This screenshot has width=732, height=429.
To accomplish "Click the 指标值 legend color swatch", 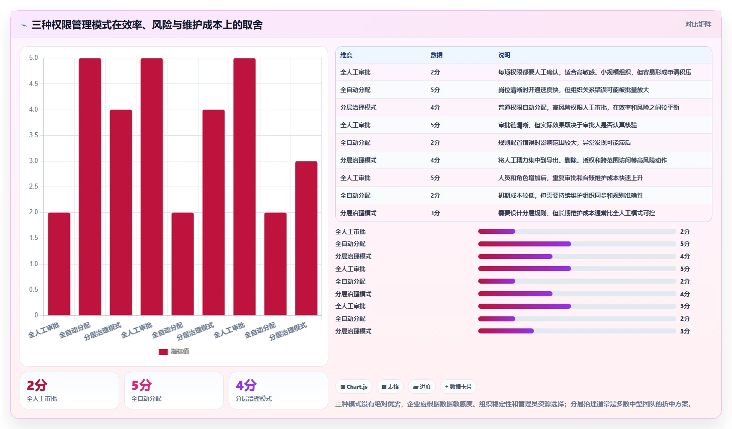I will coord(163,352).
